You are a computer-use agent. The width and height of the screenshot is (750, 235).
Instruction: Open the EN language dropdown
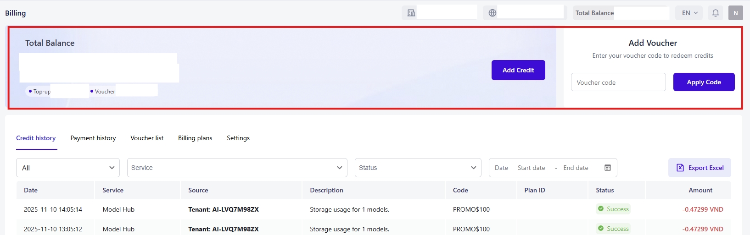click(689, 13)
